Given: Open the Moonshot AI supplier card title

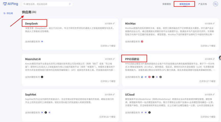Looking at the screenshot, I should [x=33, y=59].
